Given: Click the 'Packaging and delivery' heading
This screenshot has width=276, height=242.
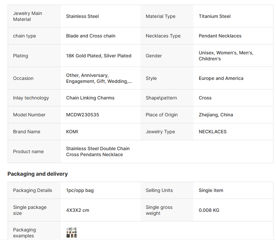Looking at the screenshot, I should coord(37,174).
